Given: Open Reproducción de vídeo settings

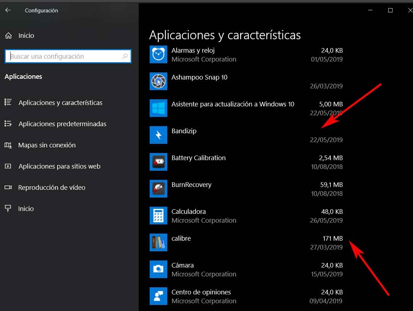Looking at the screenshot, I should point(52,188).
